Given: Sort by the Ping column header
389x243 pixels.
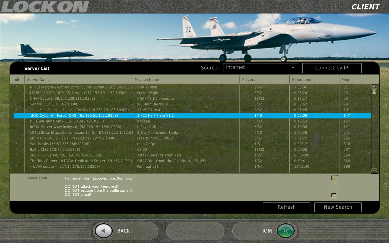Looking at the screenshot, I should tap(345, 80).
